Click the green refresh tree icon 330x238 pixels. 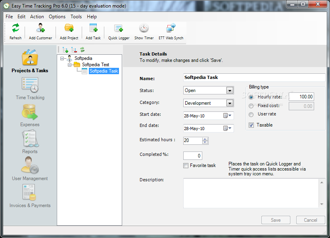pos(82,50)
